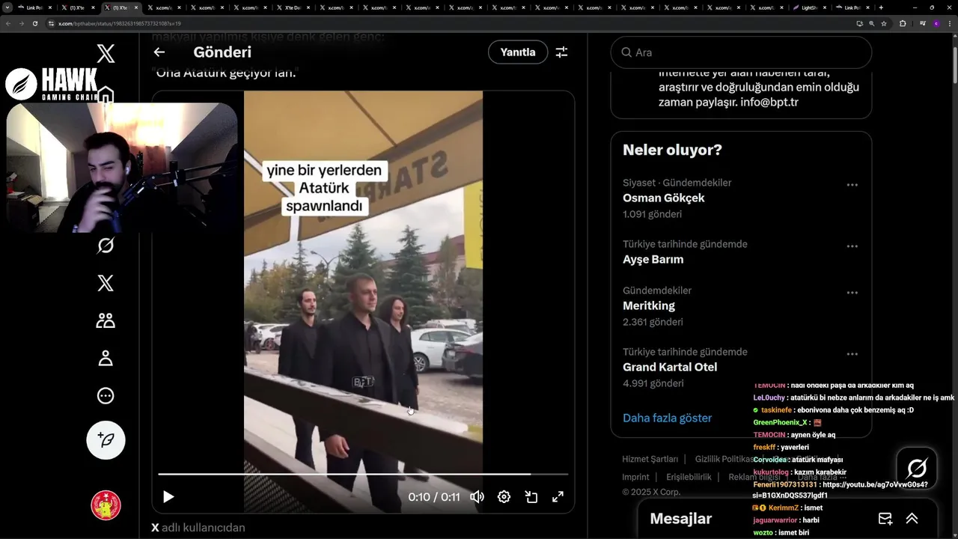Click the Yanıtla button

(x=518, y=52)
